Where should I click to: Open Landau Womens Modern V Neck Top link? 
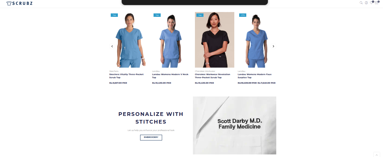pos(170,76)
